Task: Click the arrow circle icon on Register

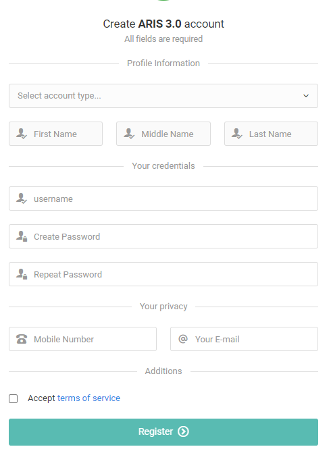Action: point(183,431)
